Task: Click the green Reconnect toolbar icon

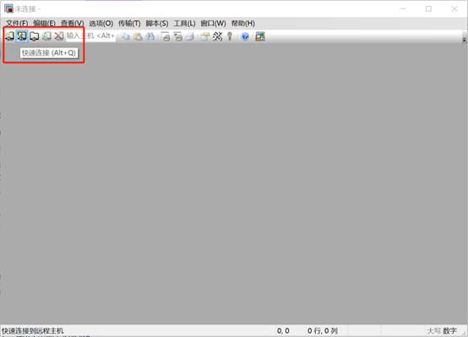Action: [46, 36]
